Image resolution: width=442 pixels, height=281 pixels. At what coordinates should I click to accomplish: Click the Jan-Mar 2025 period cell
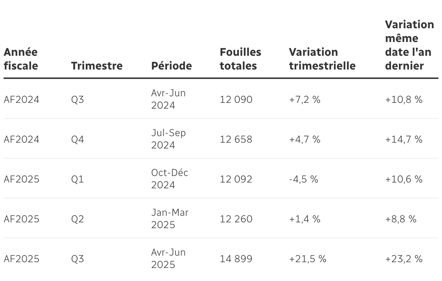(x=170, y=219)
